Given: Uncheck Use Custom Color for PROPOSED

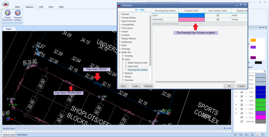Looking at the screenshot, I should point(218,20).
